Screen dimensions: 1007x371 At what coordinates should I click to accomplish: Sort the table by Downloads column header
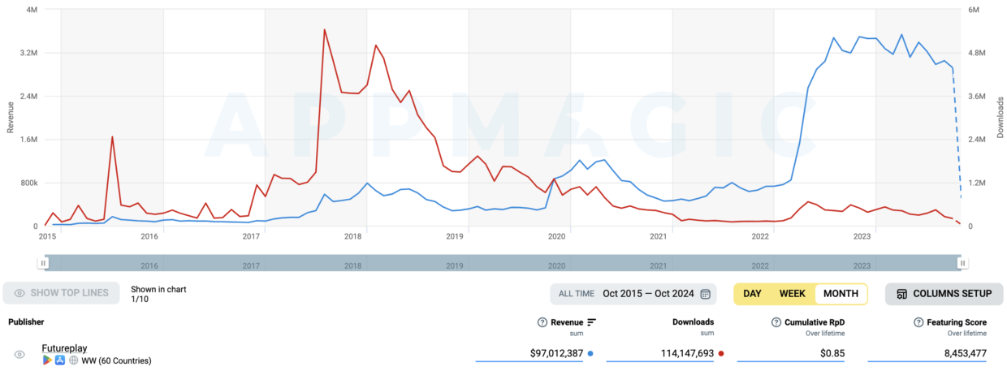[693, 322]
